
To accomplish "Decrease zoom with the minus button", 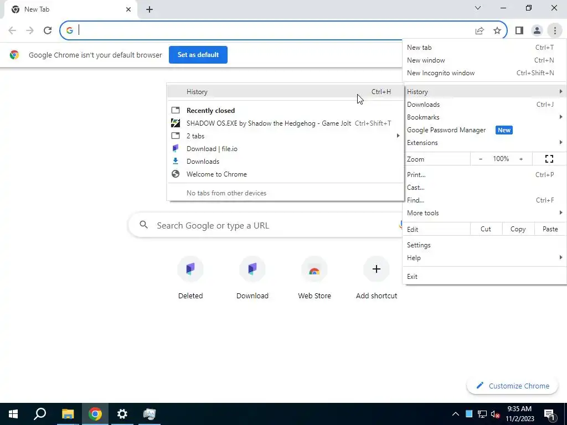I will 481,159.
